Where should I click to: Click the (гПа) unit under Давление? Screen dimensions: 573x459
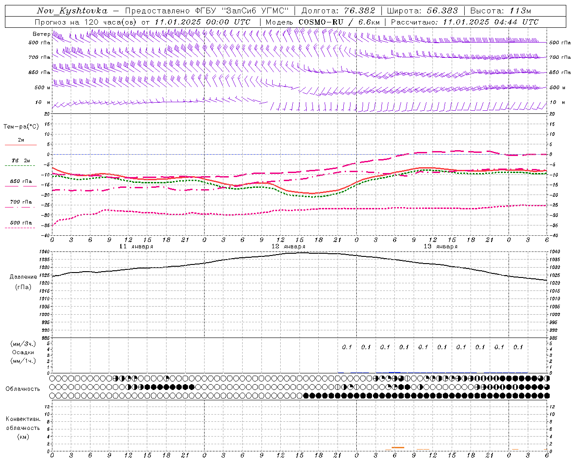click(x=23, y=287)
